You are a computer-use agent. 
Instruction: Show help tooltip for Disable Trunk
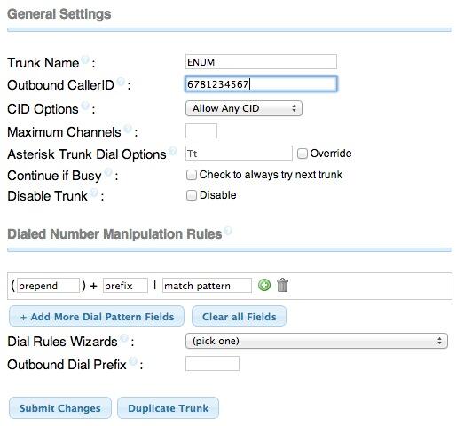pos(94,193)
